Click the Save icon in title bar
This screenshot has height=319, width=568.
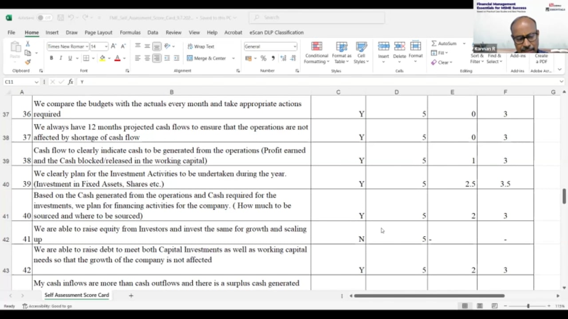click(x=60, y=18)
